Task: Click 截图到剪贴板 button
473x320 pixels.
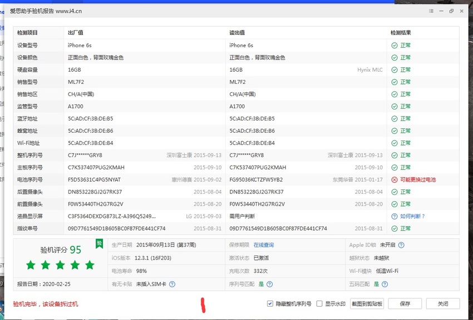Action: click(x=367, y=304)
